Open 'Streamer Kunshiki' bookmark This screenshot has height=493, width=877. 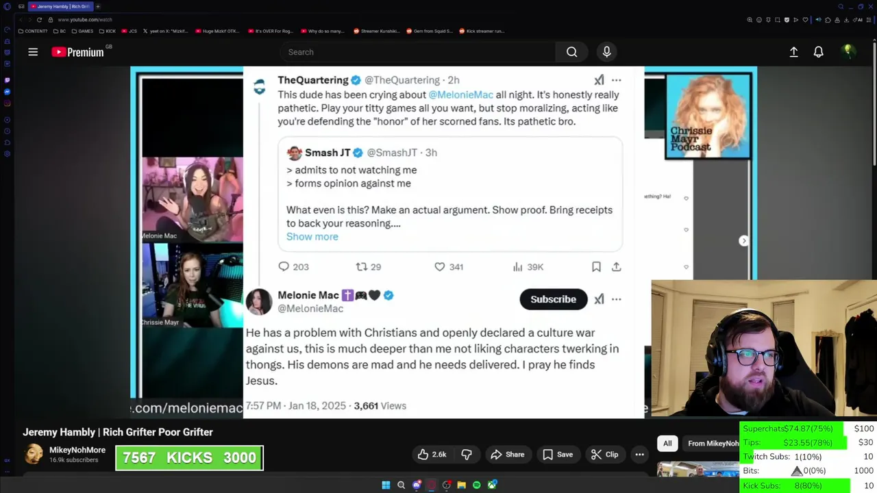coord(376,31)
